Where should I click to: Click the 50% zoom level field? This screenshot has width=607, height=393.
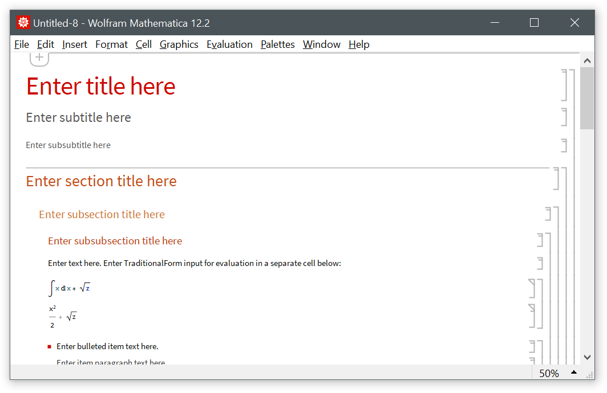(549, 373)
